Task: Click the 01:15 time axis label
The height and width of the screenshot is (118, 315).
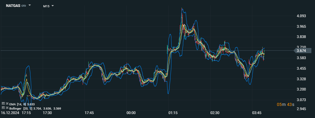Action: coord(173,113)
